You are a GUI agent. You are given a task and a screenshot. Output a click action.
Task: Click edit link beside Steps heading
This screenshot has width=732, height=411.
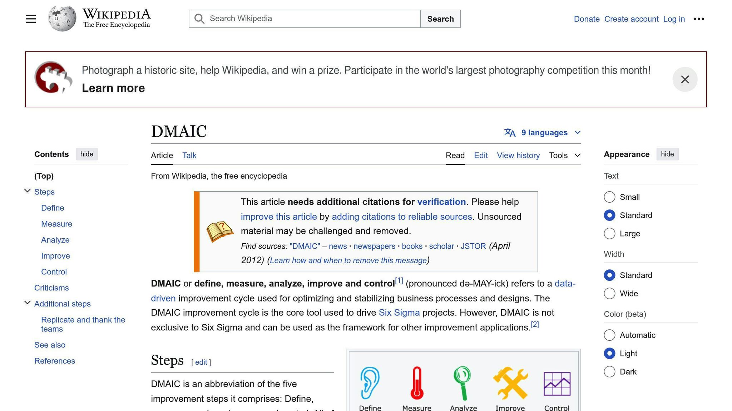[x=201, y=362]
